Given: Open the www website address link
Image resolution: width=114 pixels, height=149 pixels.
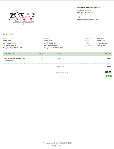Looking at the screenshot, I should [x=87, y=19].
